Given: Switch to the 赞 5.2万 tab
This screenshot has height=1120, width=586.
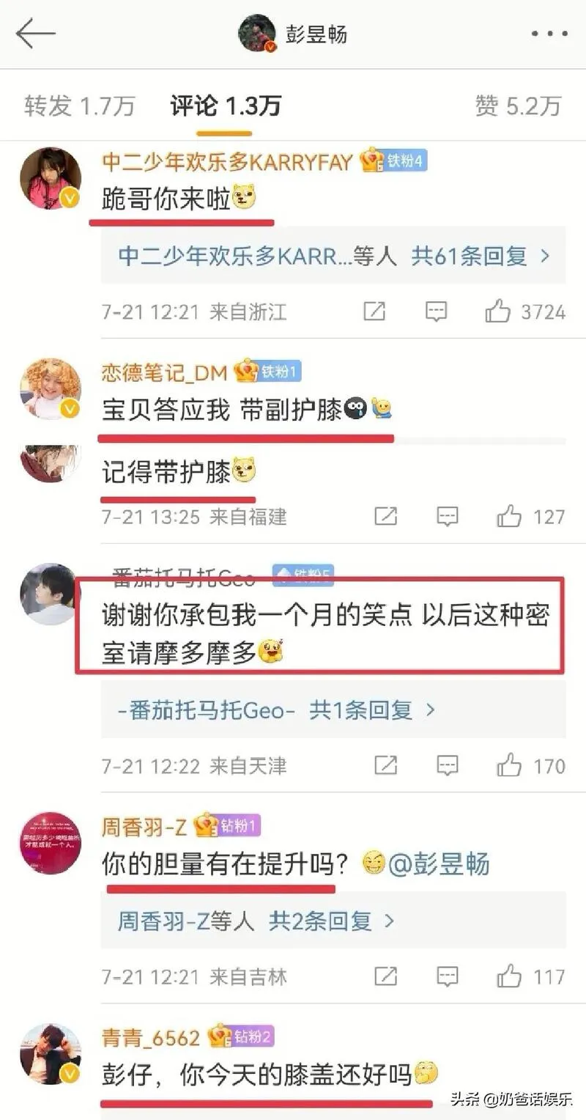Looking at the screenshot, I should point(518,106).
